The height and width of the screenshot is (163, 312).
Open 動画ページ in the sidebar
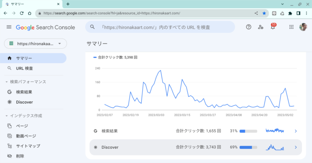coord(33,136)
